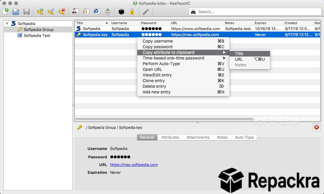The height and width of the screenshot is (194, 324).
Task: Copy URL using the globe toolbar icon
Action: (97, 12)
